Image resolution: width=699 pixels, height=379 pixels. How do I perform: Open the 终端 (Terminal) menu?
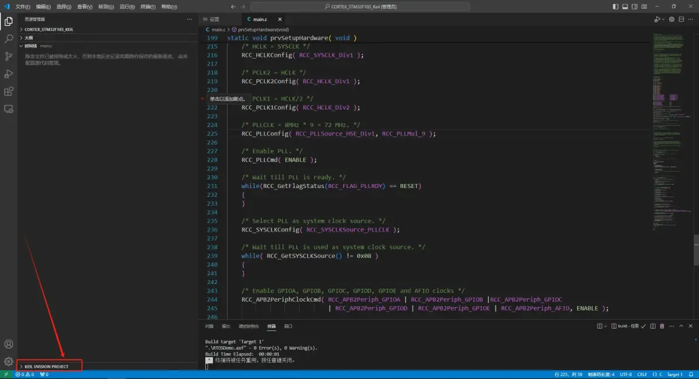tap(147, 6)
